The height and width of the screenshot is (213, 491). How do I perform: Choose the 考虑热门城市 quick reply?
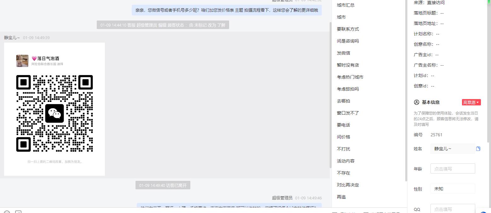(350, 77)
